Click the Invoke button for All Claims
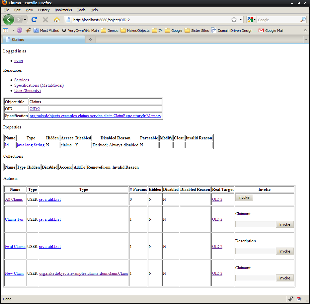 [x=244, y=197]
